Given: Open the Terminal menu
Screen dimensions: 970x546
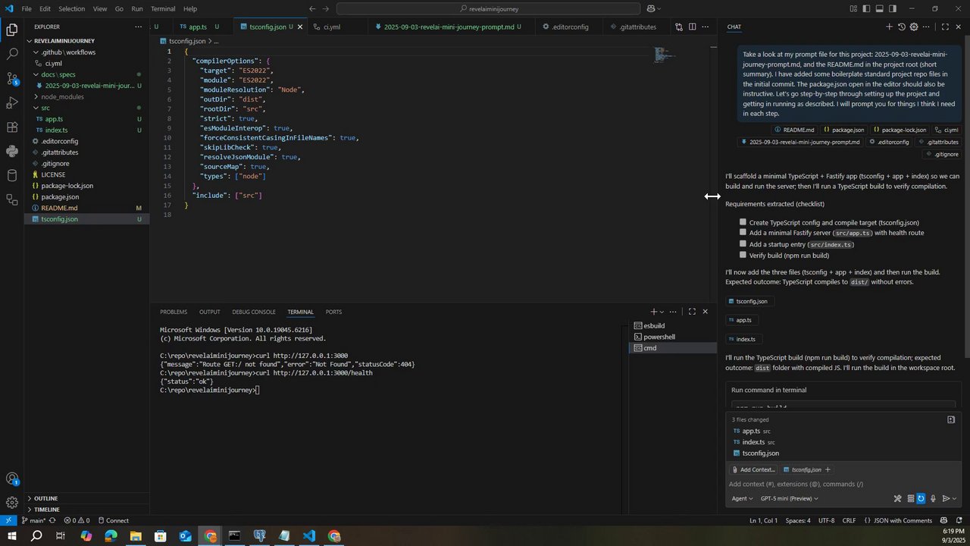Looking at the screenshot, I should click(163, 9).
